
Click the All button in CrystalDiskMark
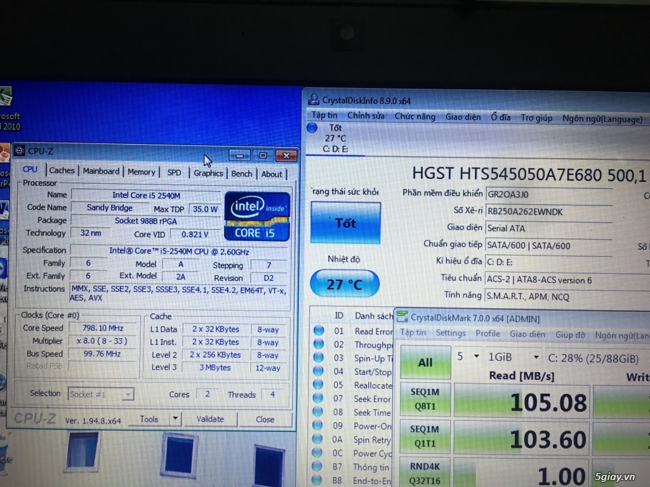pos(425,362)
